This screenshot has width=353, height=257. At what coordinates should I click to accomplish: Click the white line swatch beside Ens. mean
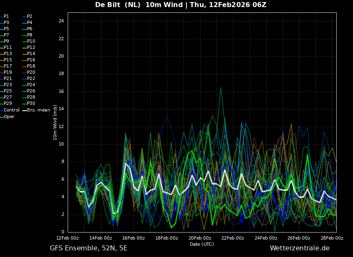click(25, 110)
